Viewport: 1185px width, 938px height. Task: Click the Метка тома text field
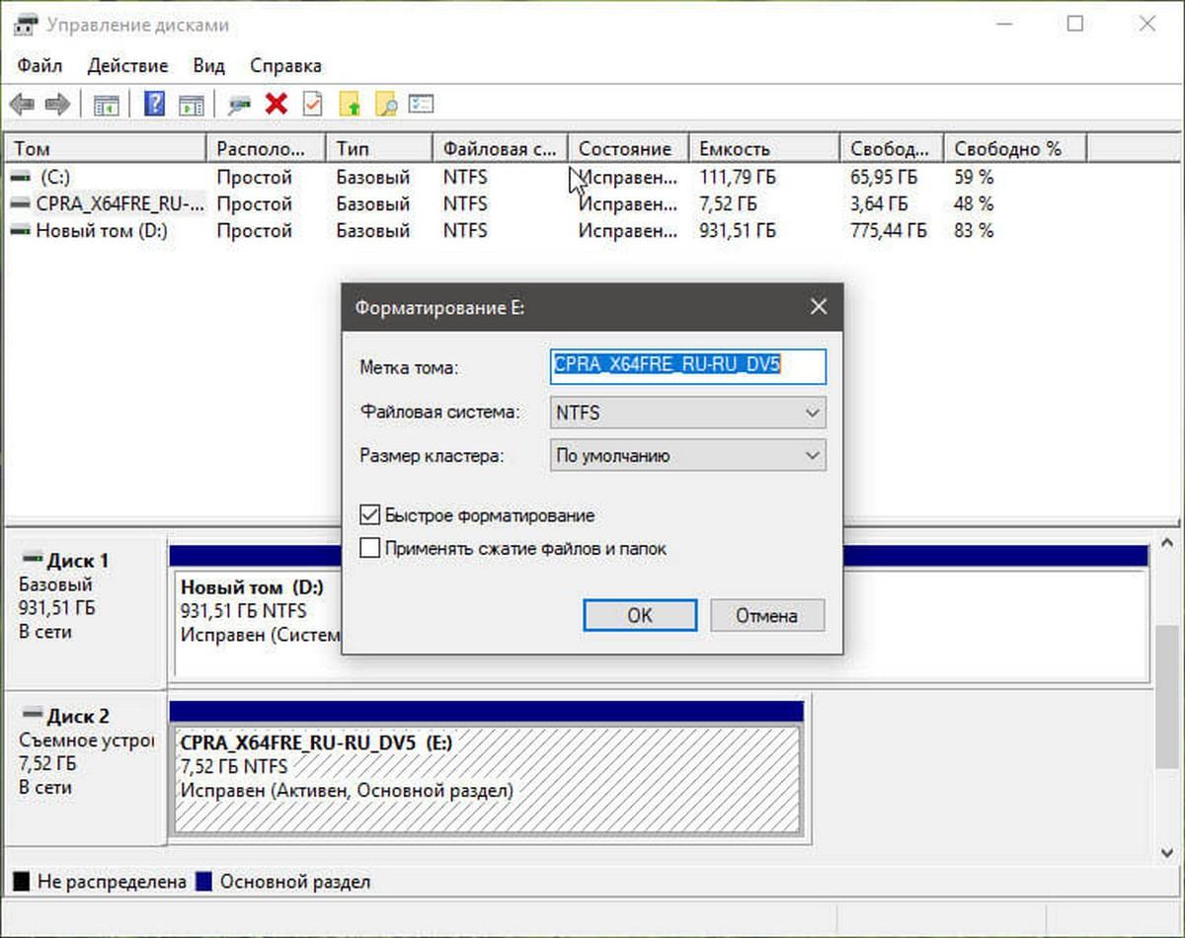click(687, 365)
